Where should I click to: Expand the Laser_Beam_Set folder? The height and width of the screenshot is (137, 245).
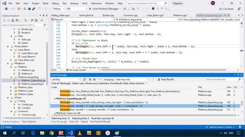click(x=11, y=60)
